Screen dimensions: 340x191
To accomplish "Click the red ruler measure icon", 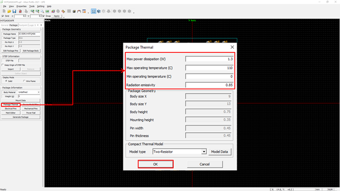I will 63,11.
